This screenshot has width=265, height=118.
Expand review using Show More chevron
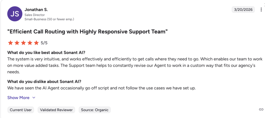tap(34, 98)
